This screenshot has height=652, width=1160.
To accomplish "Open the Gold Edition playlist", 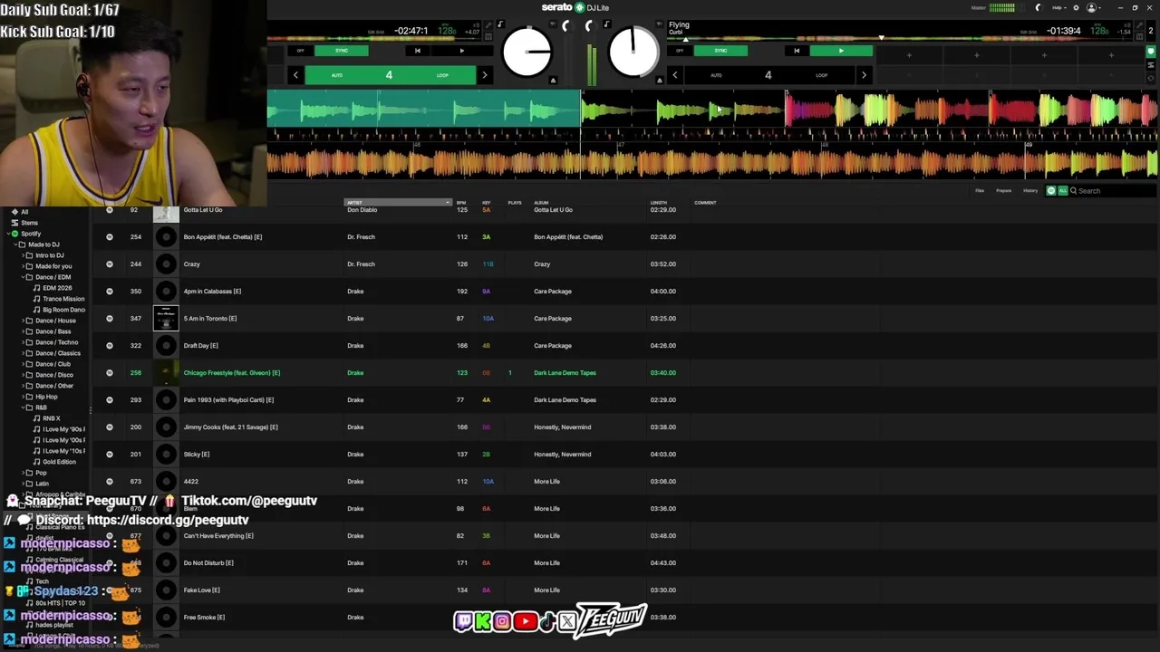I will [59, 462].
